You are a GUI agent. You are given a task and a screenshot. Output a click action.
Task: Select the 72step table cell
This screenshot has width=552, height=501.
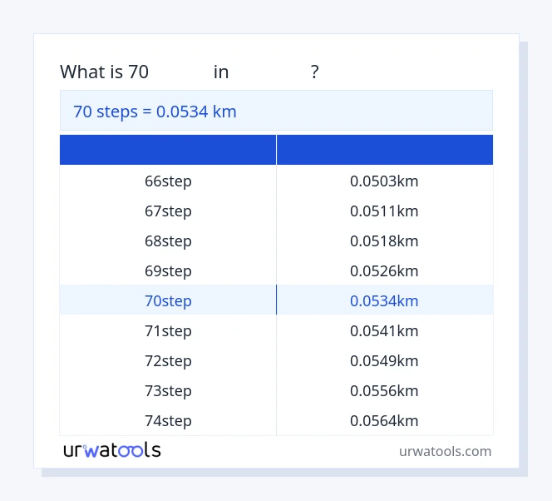click(x=168, y=361)
